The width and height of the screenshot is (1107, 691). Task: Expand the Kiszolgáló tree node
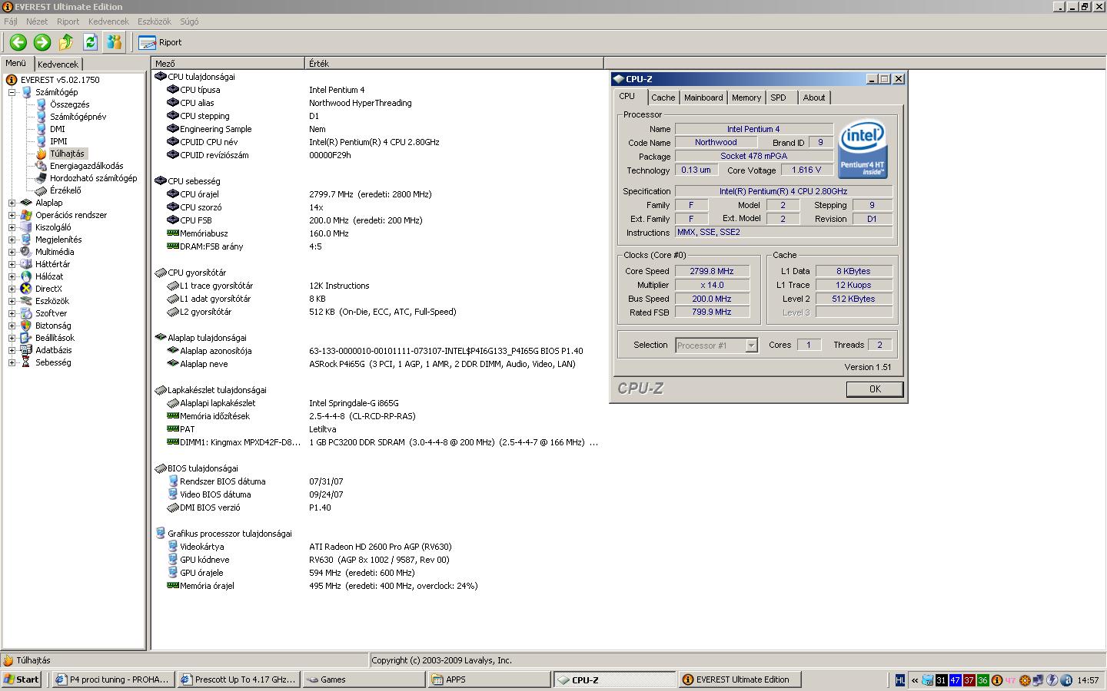[12, 227]
